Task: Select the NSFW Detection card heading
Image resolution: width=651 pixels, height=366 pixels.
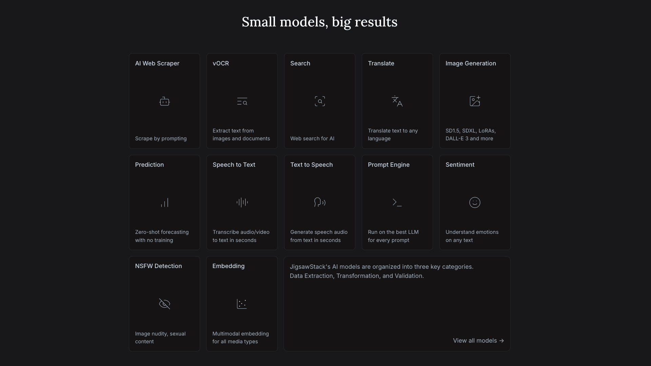Action: (x=158, y=266)
